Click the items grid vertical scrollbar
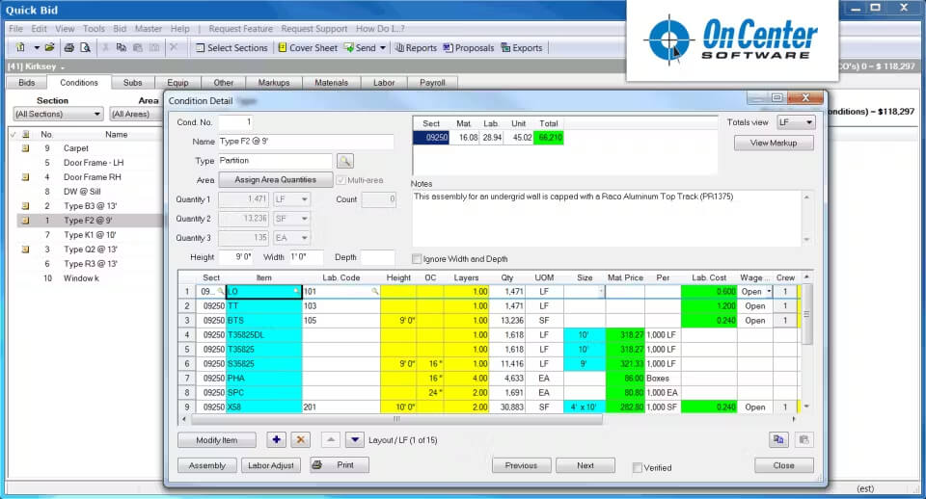Viewport: 926px width, 499px height. pyautogui.click(x=806, y=314)
